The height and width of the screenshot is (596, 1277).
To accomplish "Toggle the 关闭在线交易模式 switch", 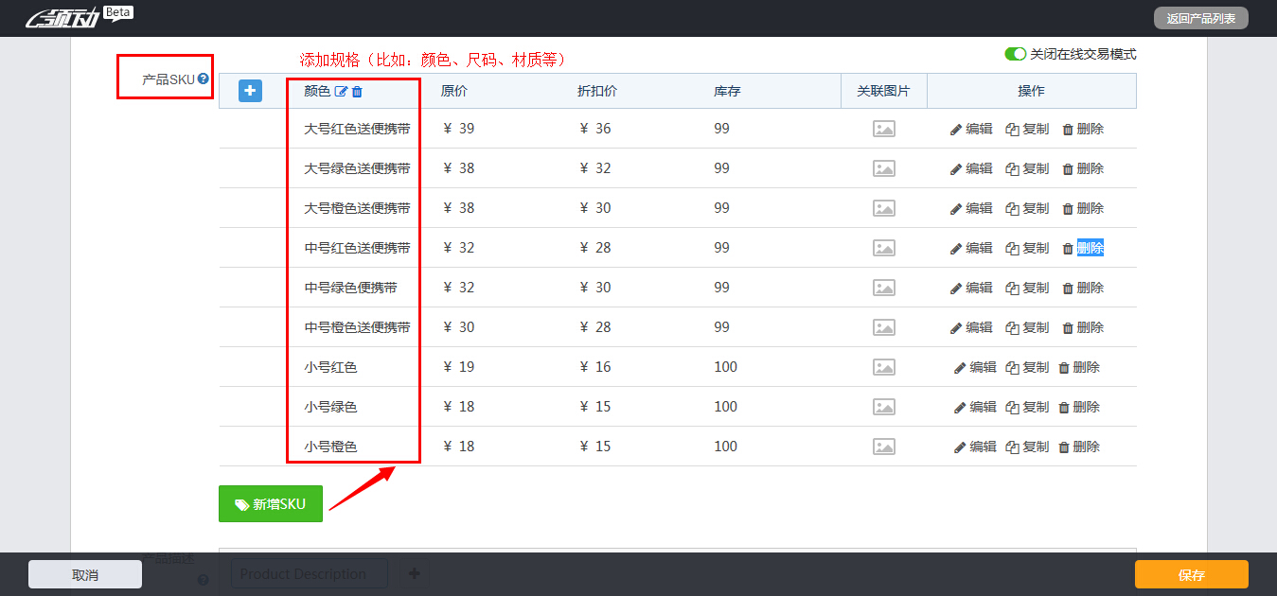I will coord(1015,55).
